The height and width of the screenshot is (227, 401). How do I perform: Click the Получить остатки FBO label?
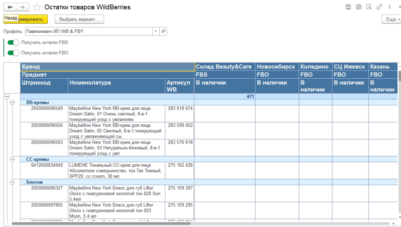[45, 53]
